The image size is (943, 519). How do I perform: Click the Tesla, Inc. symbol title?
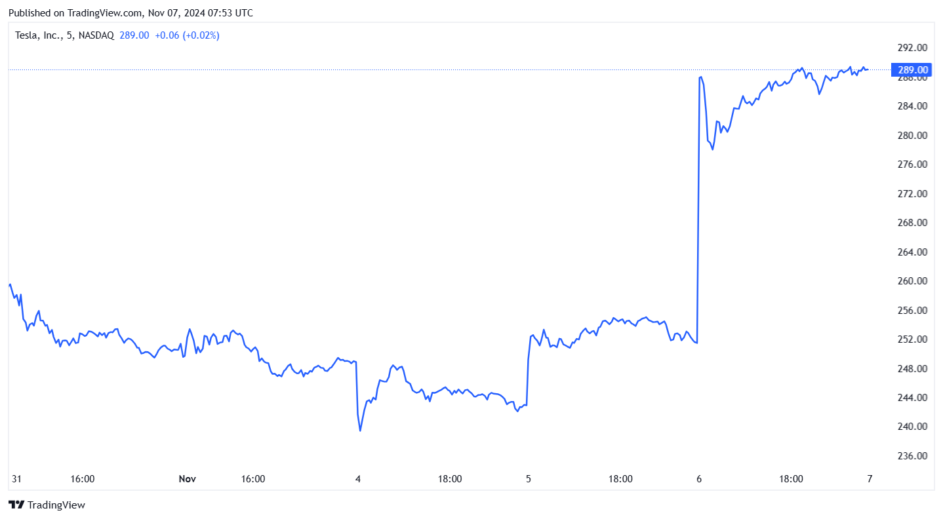tap(39, 35)
